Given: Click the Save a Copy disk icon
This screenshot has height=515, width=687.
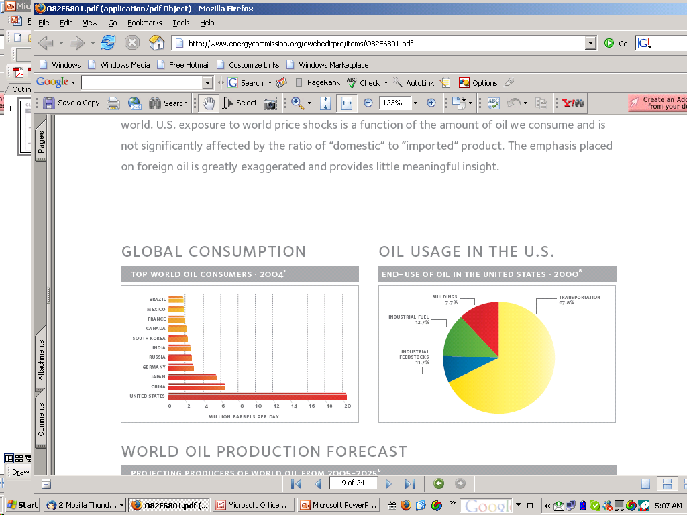Looking at the screenshot, I should [x=48, y=103].
